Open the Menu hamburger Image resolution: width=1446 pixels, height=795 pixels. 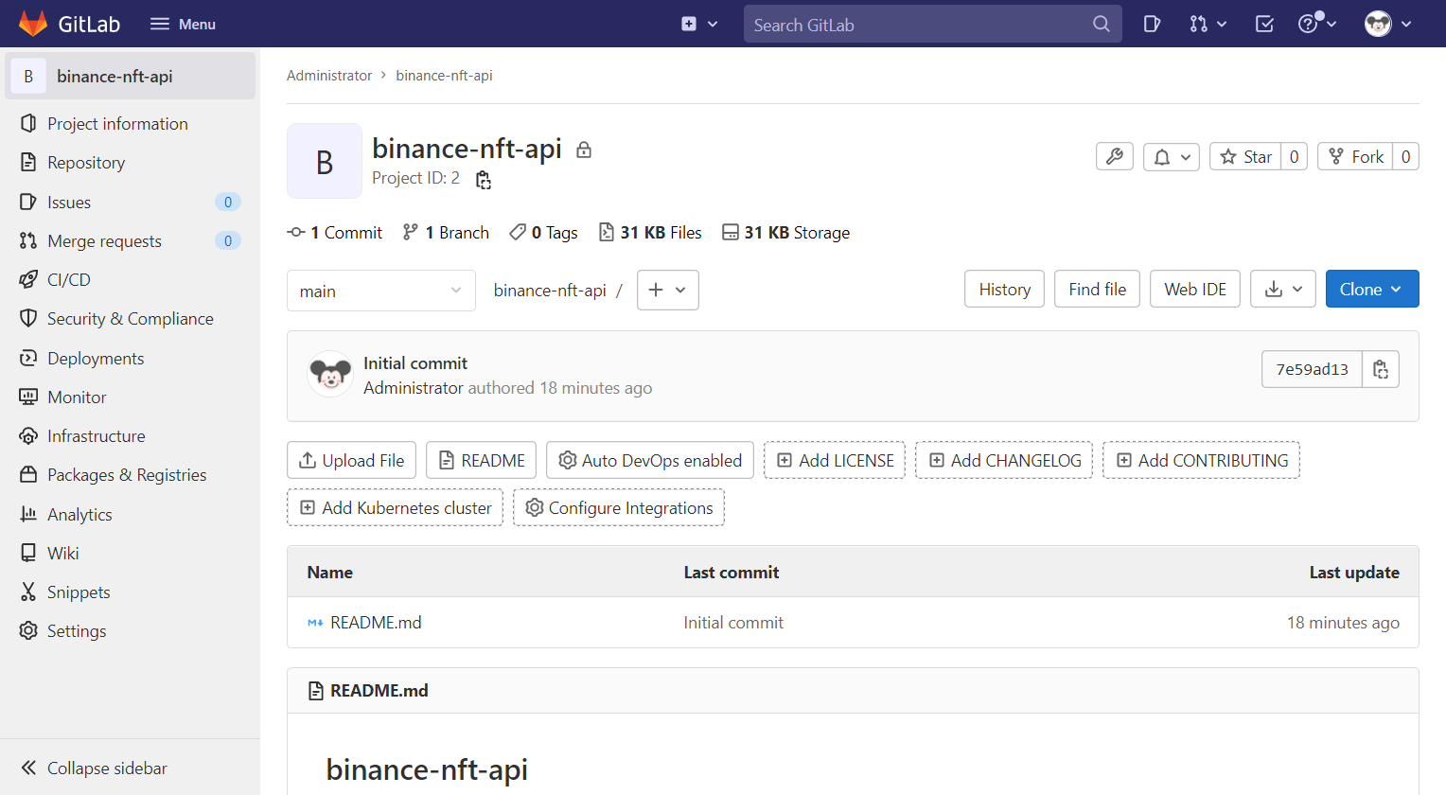pos(183,24)
